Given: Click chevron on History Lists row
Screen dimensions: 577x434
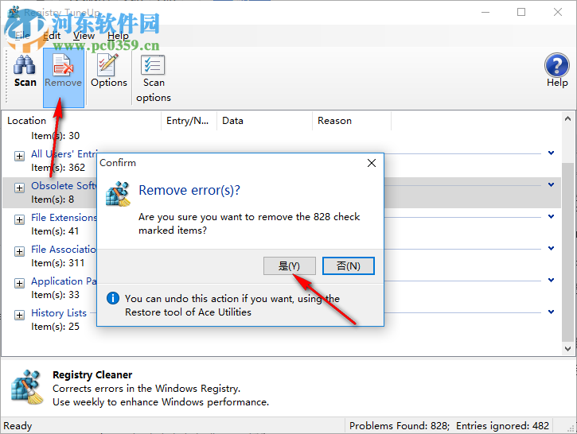Looking at the screenshot, I should click(551, 312).
